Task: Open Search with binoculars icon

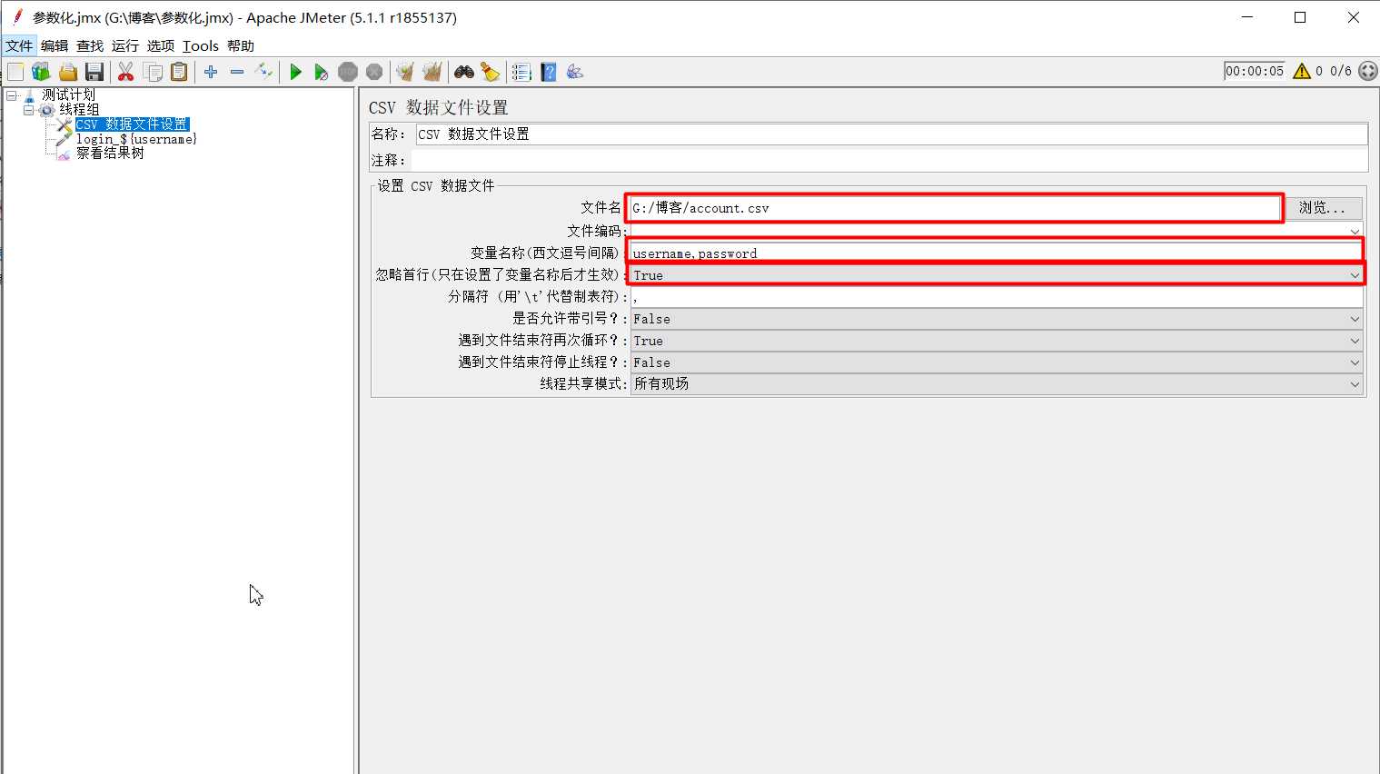Action: 464,72
